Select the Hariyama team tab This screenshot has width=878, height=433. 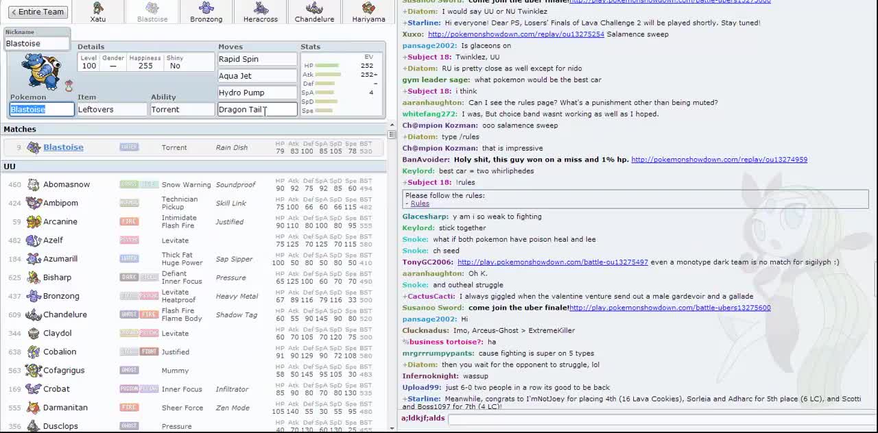pos(368,12)
